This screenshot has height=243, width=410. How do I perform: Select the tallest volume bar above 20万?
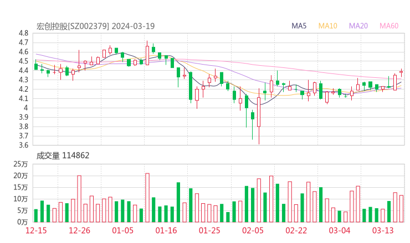click(x=147, y=198)
